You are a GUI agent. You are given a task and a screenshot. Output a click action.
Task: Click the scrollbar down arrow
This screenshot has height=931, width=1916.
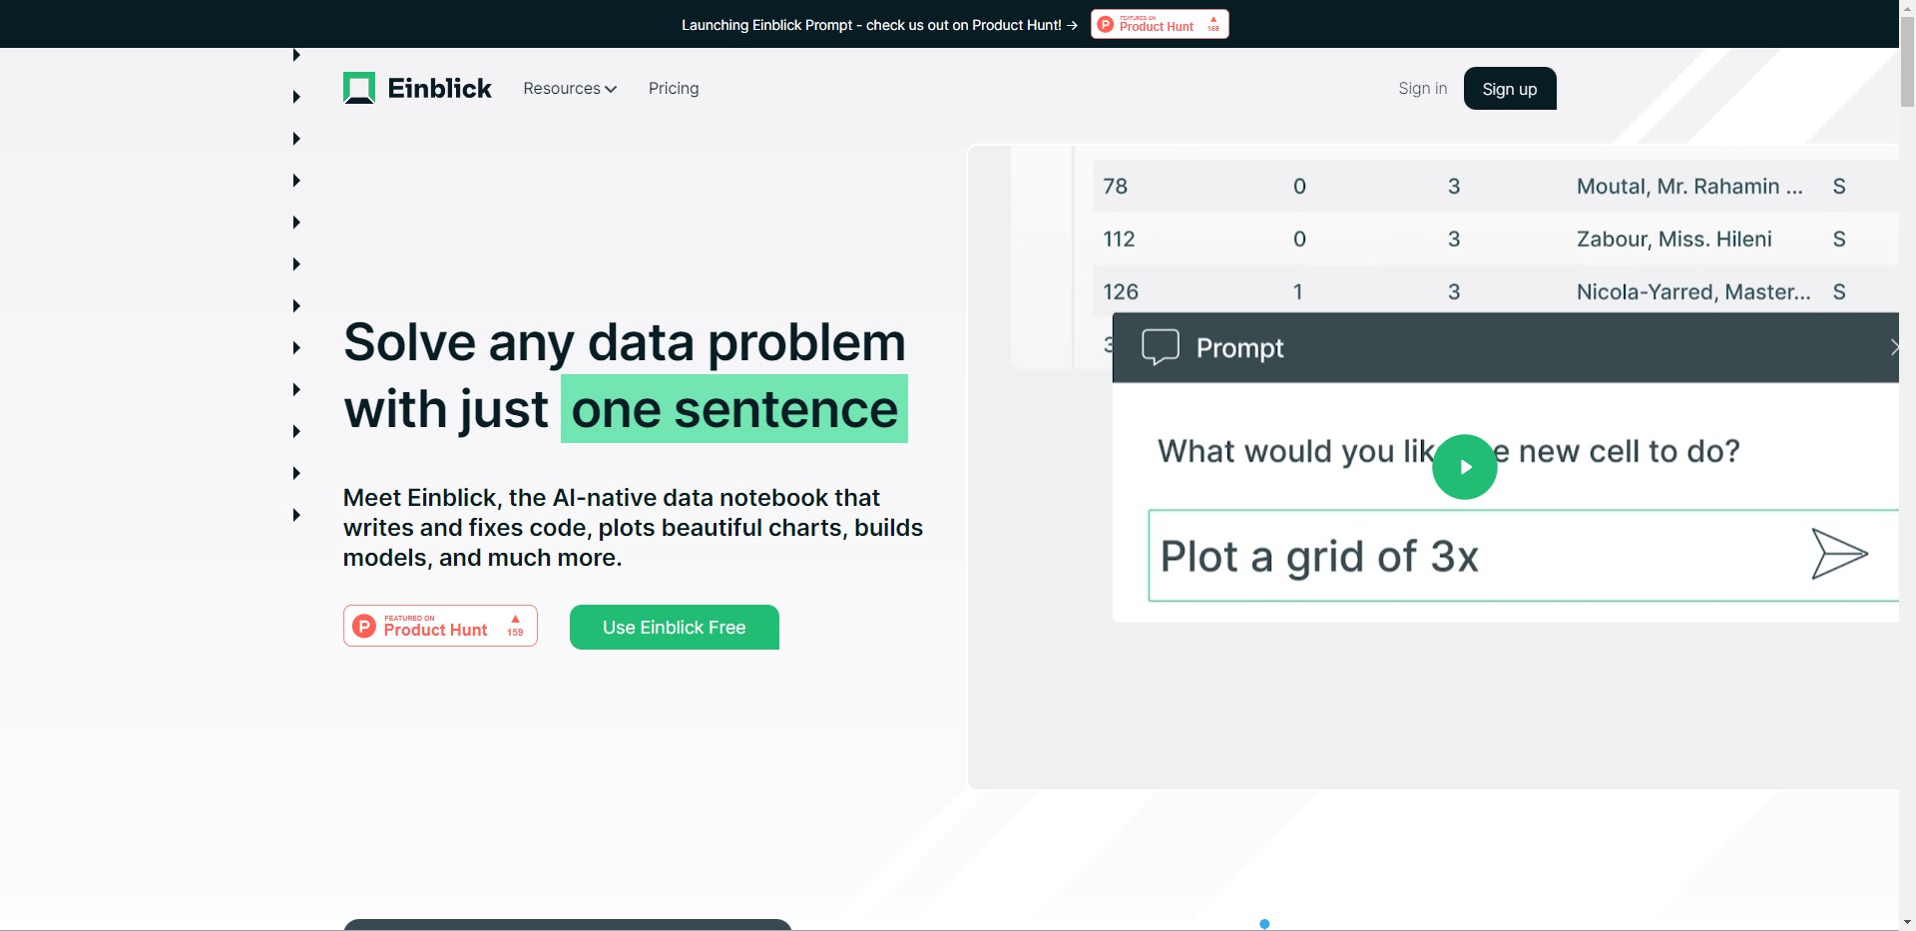click(1907, 922)
